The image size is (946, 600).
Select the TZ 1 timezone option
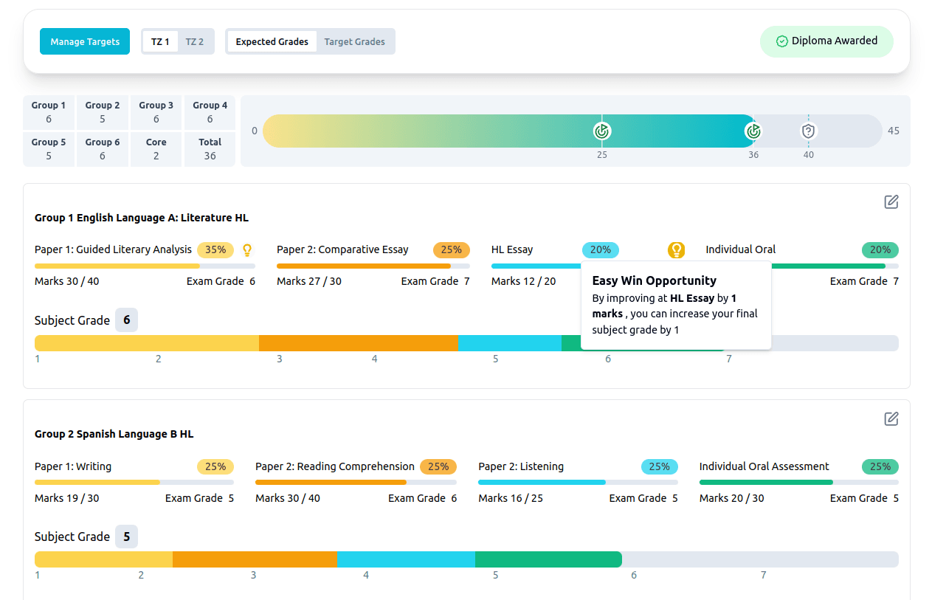(x=160, y=42)
